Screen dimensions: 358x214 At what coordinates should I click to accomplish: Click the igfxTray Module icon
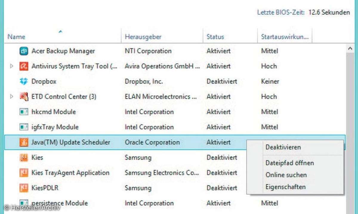coord(24,127)
